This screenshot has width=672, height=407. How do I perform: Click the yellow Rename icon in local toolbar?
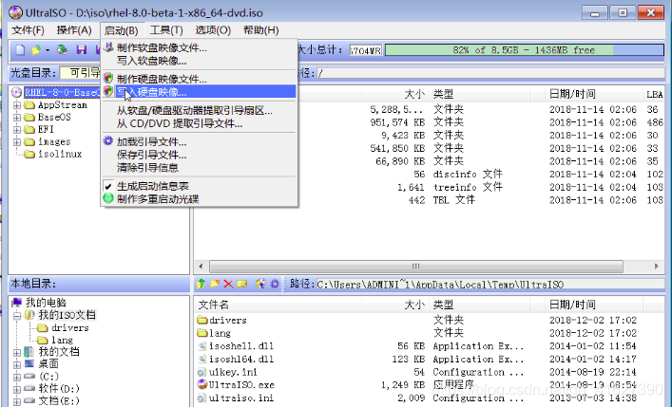[x=242, y=284]
